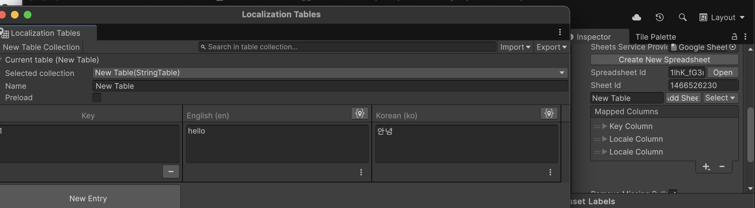Click the search magnifier icon
The width and height of the screenshot is (755, 208).
tap(683, 18)
